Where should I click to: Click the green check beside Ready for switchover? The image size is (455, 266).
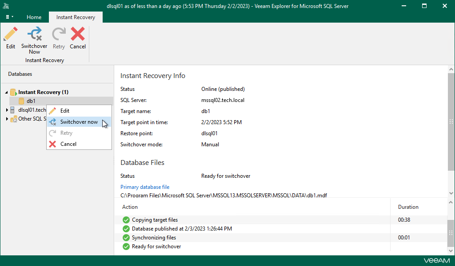coord(126,246)
